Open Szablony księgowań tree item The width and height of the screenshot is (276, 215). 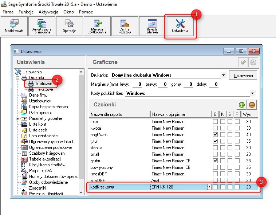click(47, 153)
